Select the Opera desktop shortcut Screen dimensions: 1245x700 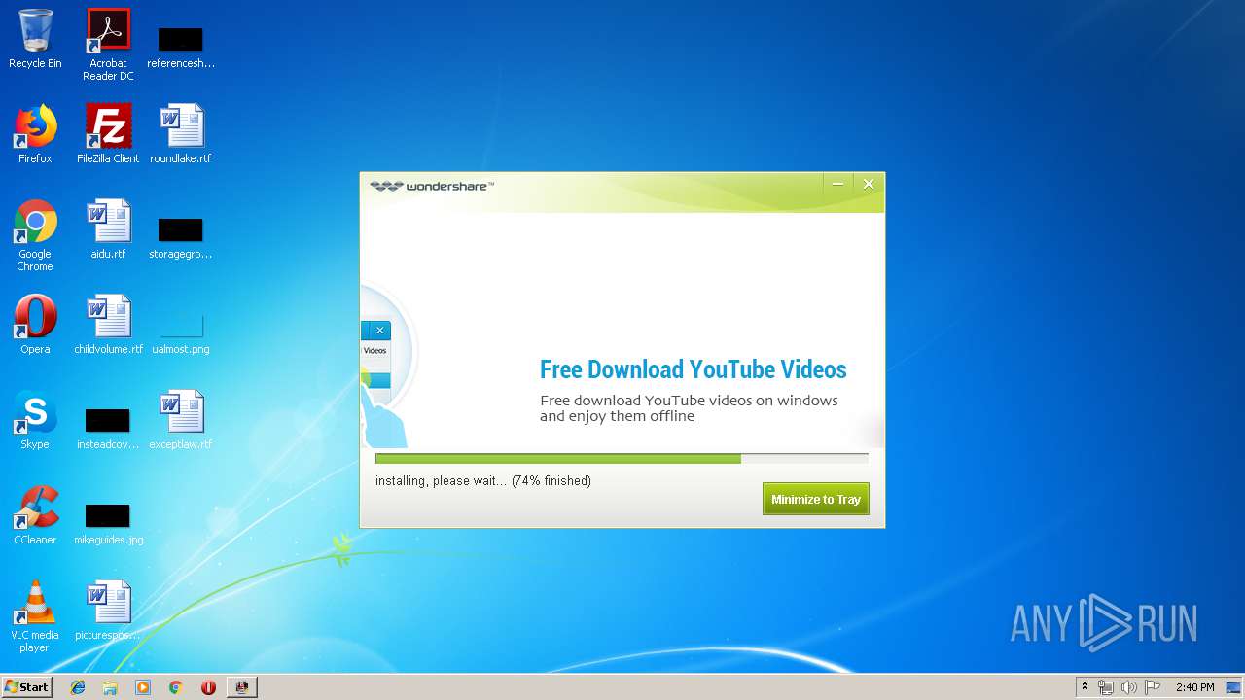pyautogui.click(x=35, y=325)
